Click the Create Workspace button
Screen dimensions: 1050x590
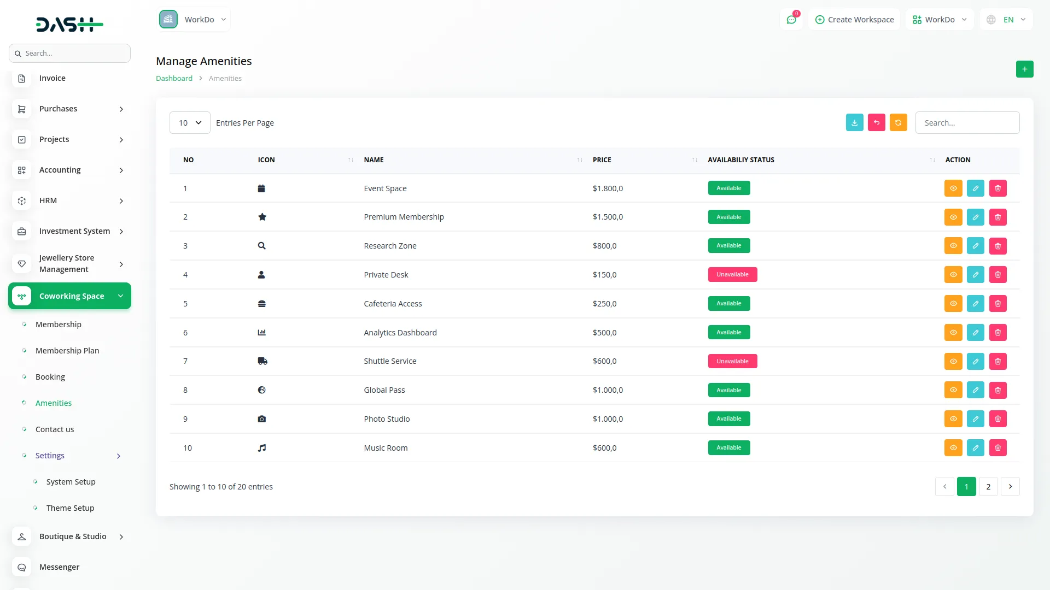tap(854, 19)
